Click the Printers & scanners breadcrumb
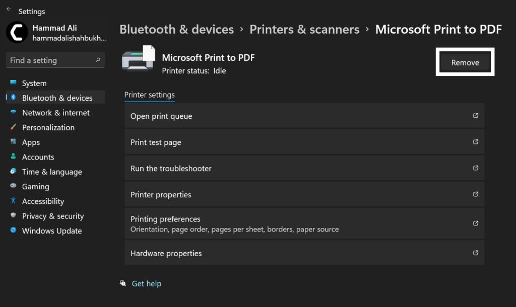 (x=304, y=29)
